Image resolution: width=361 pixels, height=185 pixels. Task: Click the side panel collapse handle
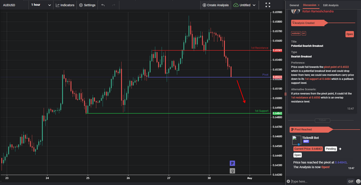(286, 94)
